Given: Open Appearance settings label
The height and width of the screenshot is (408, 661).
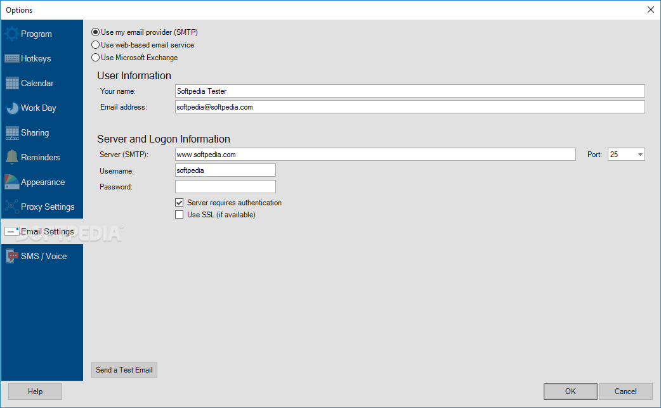Looking at the screenshot, I should pos(43,182).
